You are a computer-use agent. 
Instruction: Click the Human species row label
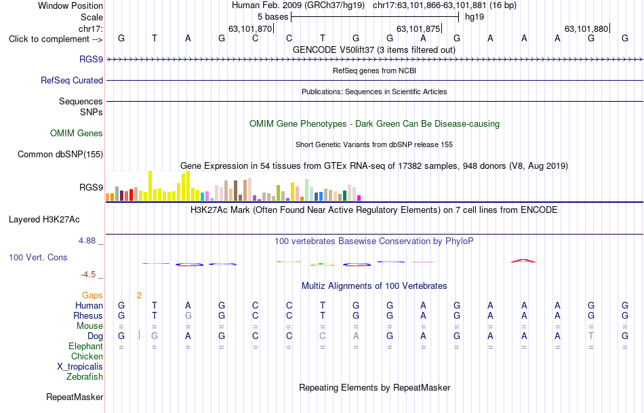(89, 305)
